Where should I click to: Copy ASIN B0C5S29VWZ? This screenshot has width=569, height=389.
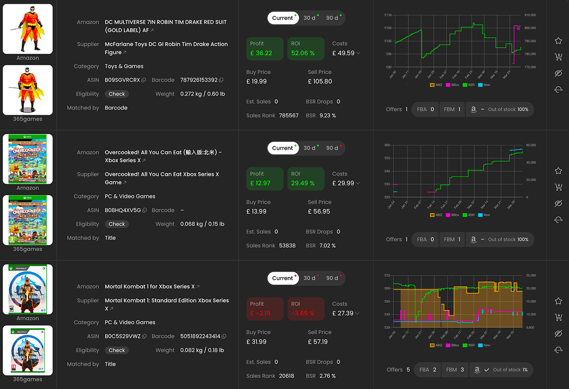pos(144,336)
